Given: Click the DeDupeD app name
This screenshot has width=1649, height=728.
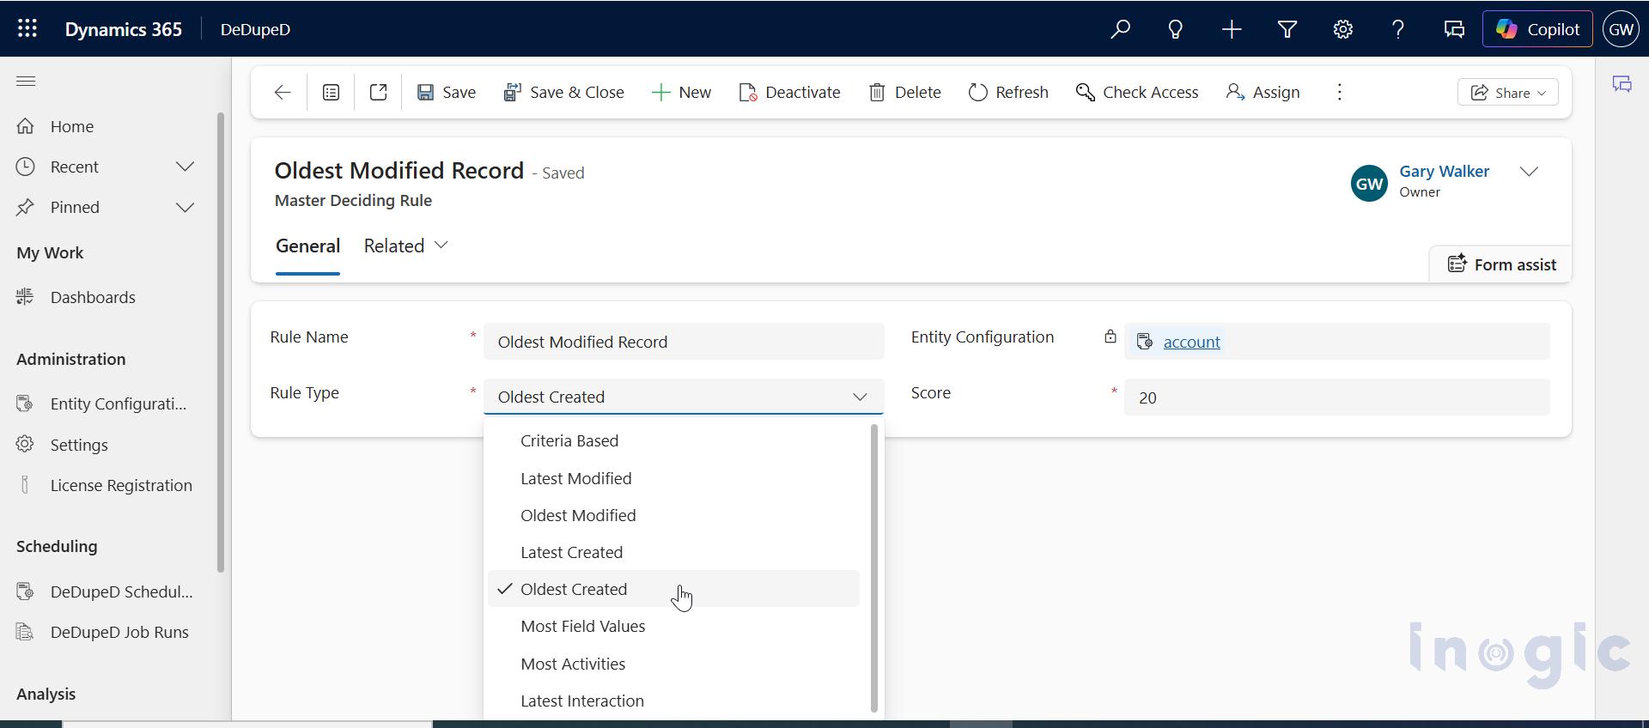Looking at the screenshot, I should [255, 29].
